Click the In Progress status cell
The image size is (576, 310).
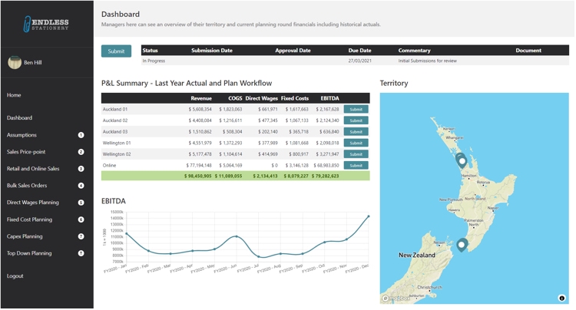point(154,61)
